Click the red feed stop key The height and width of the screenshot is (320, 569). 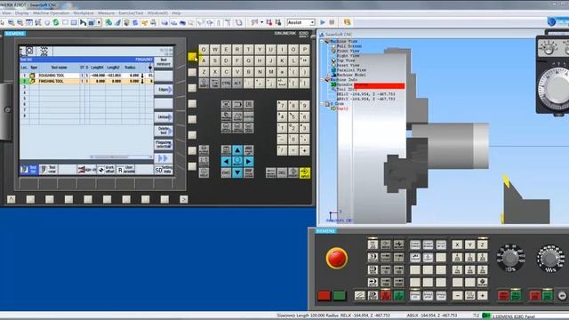[x=535, y=295]
